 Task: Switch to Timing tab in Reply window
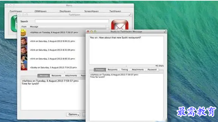(124, 70)
